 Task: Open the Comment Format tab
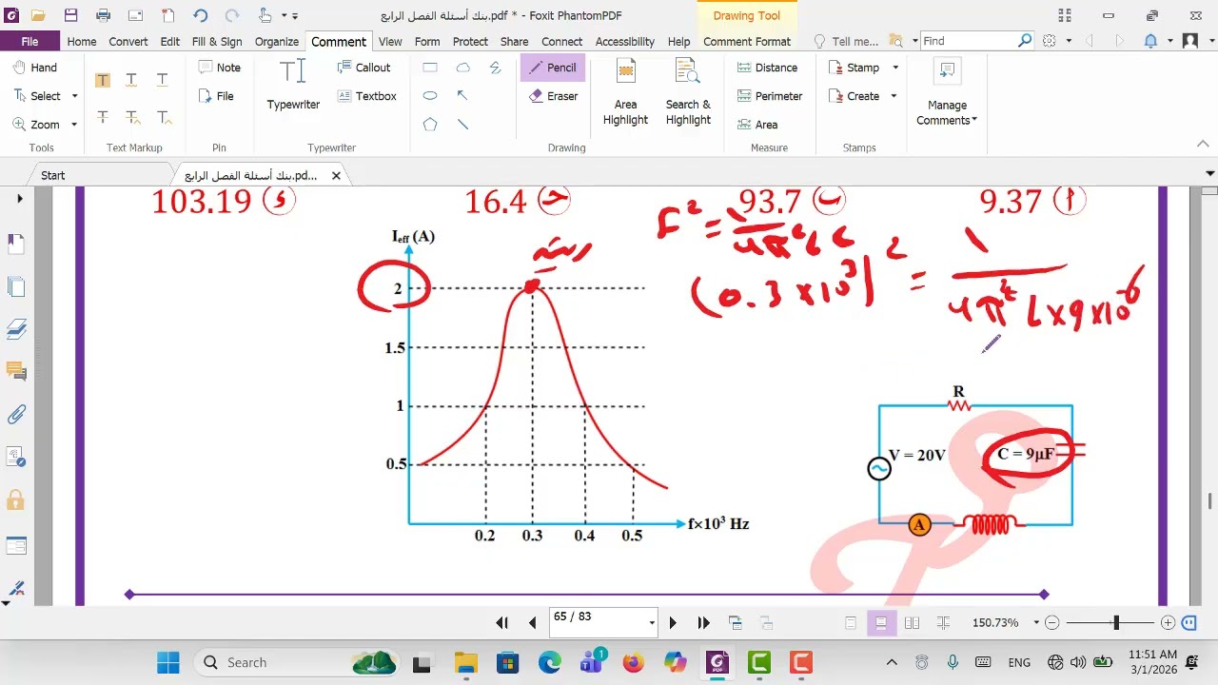click(x=747, y=41)
